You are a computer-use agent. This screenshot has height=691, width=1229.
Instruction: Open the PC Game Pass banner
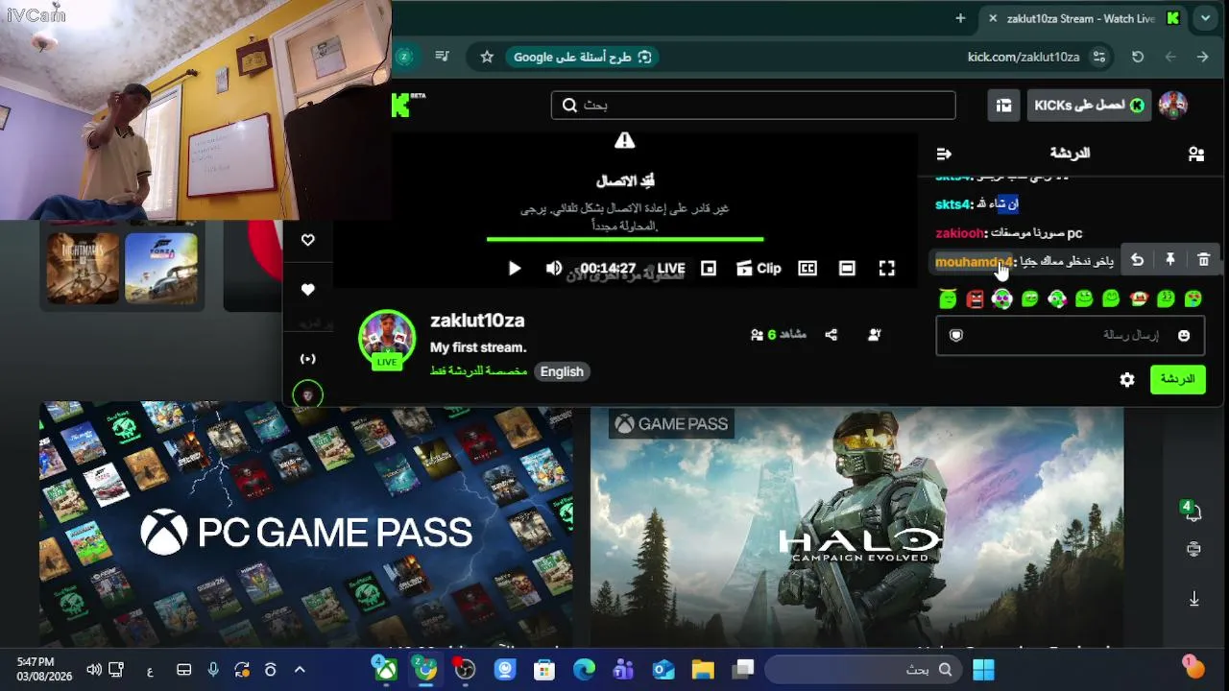pyautogui.click(x=306, y=524)
